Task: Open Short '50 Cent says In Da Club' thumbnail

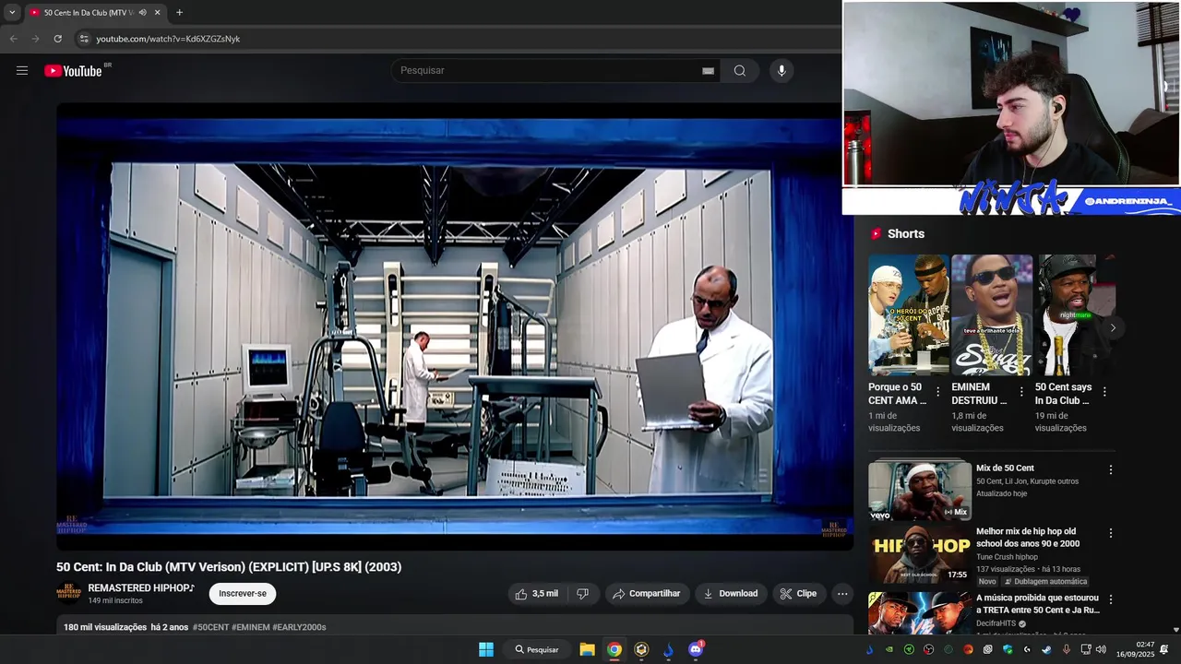Action: tap(1075, 314)
